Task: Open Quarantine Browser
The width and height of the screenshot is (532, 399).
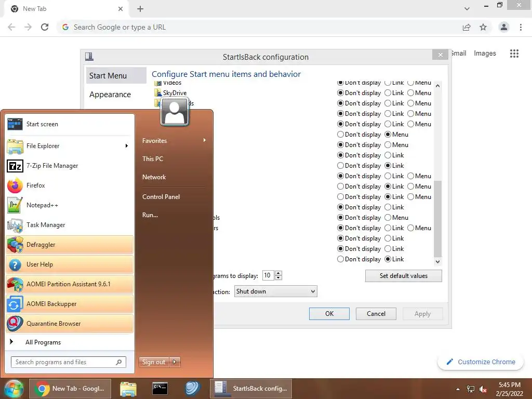Action: (70, 323)
